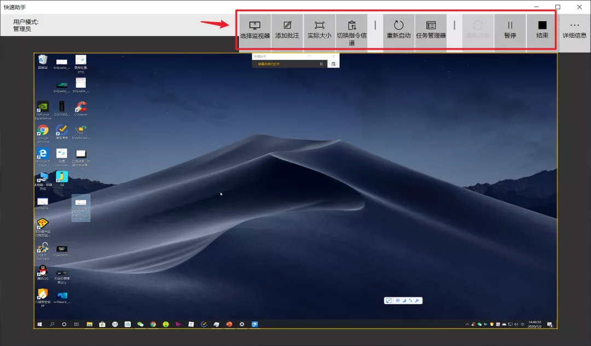
Task: Click the volume speaker icon in remote tray
Action: [x=516, y=324]
